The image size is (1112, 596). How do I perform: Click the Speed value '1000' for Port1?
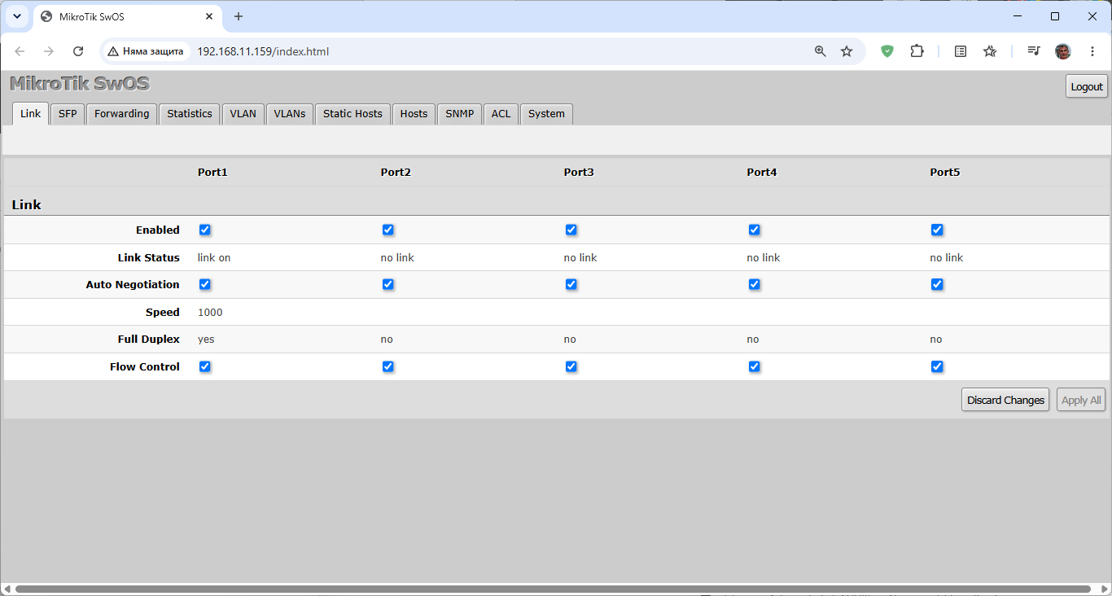210,312
